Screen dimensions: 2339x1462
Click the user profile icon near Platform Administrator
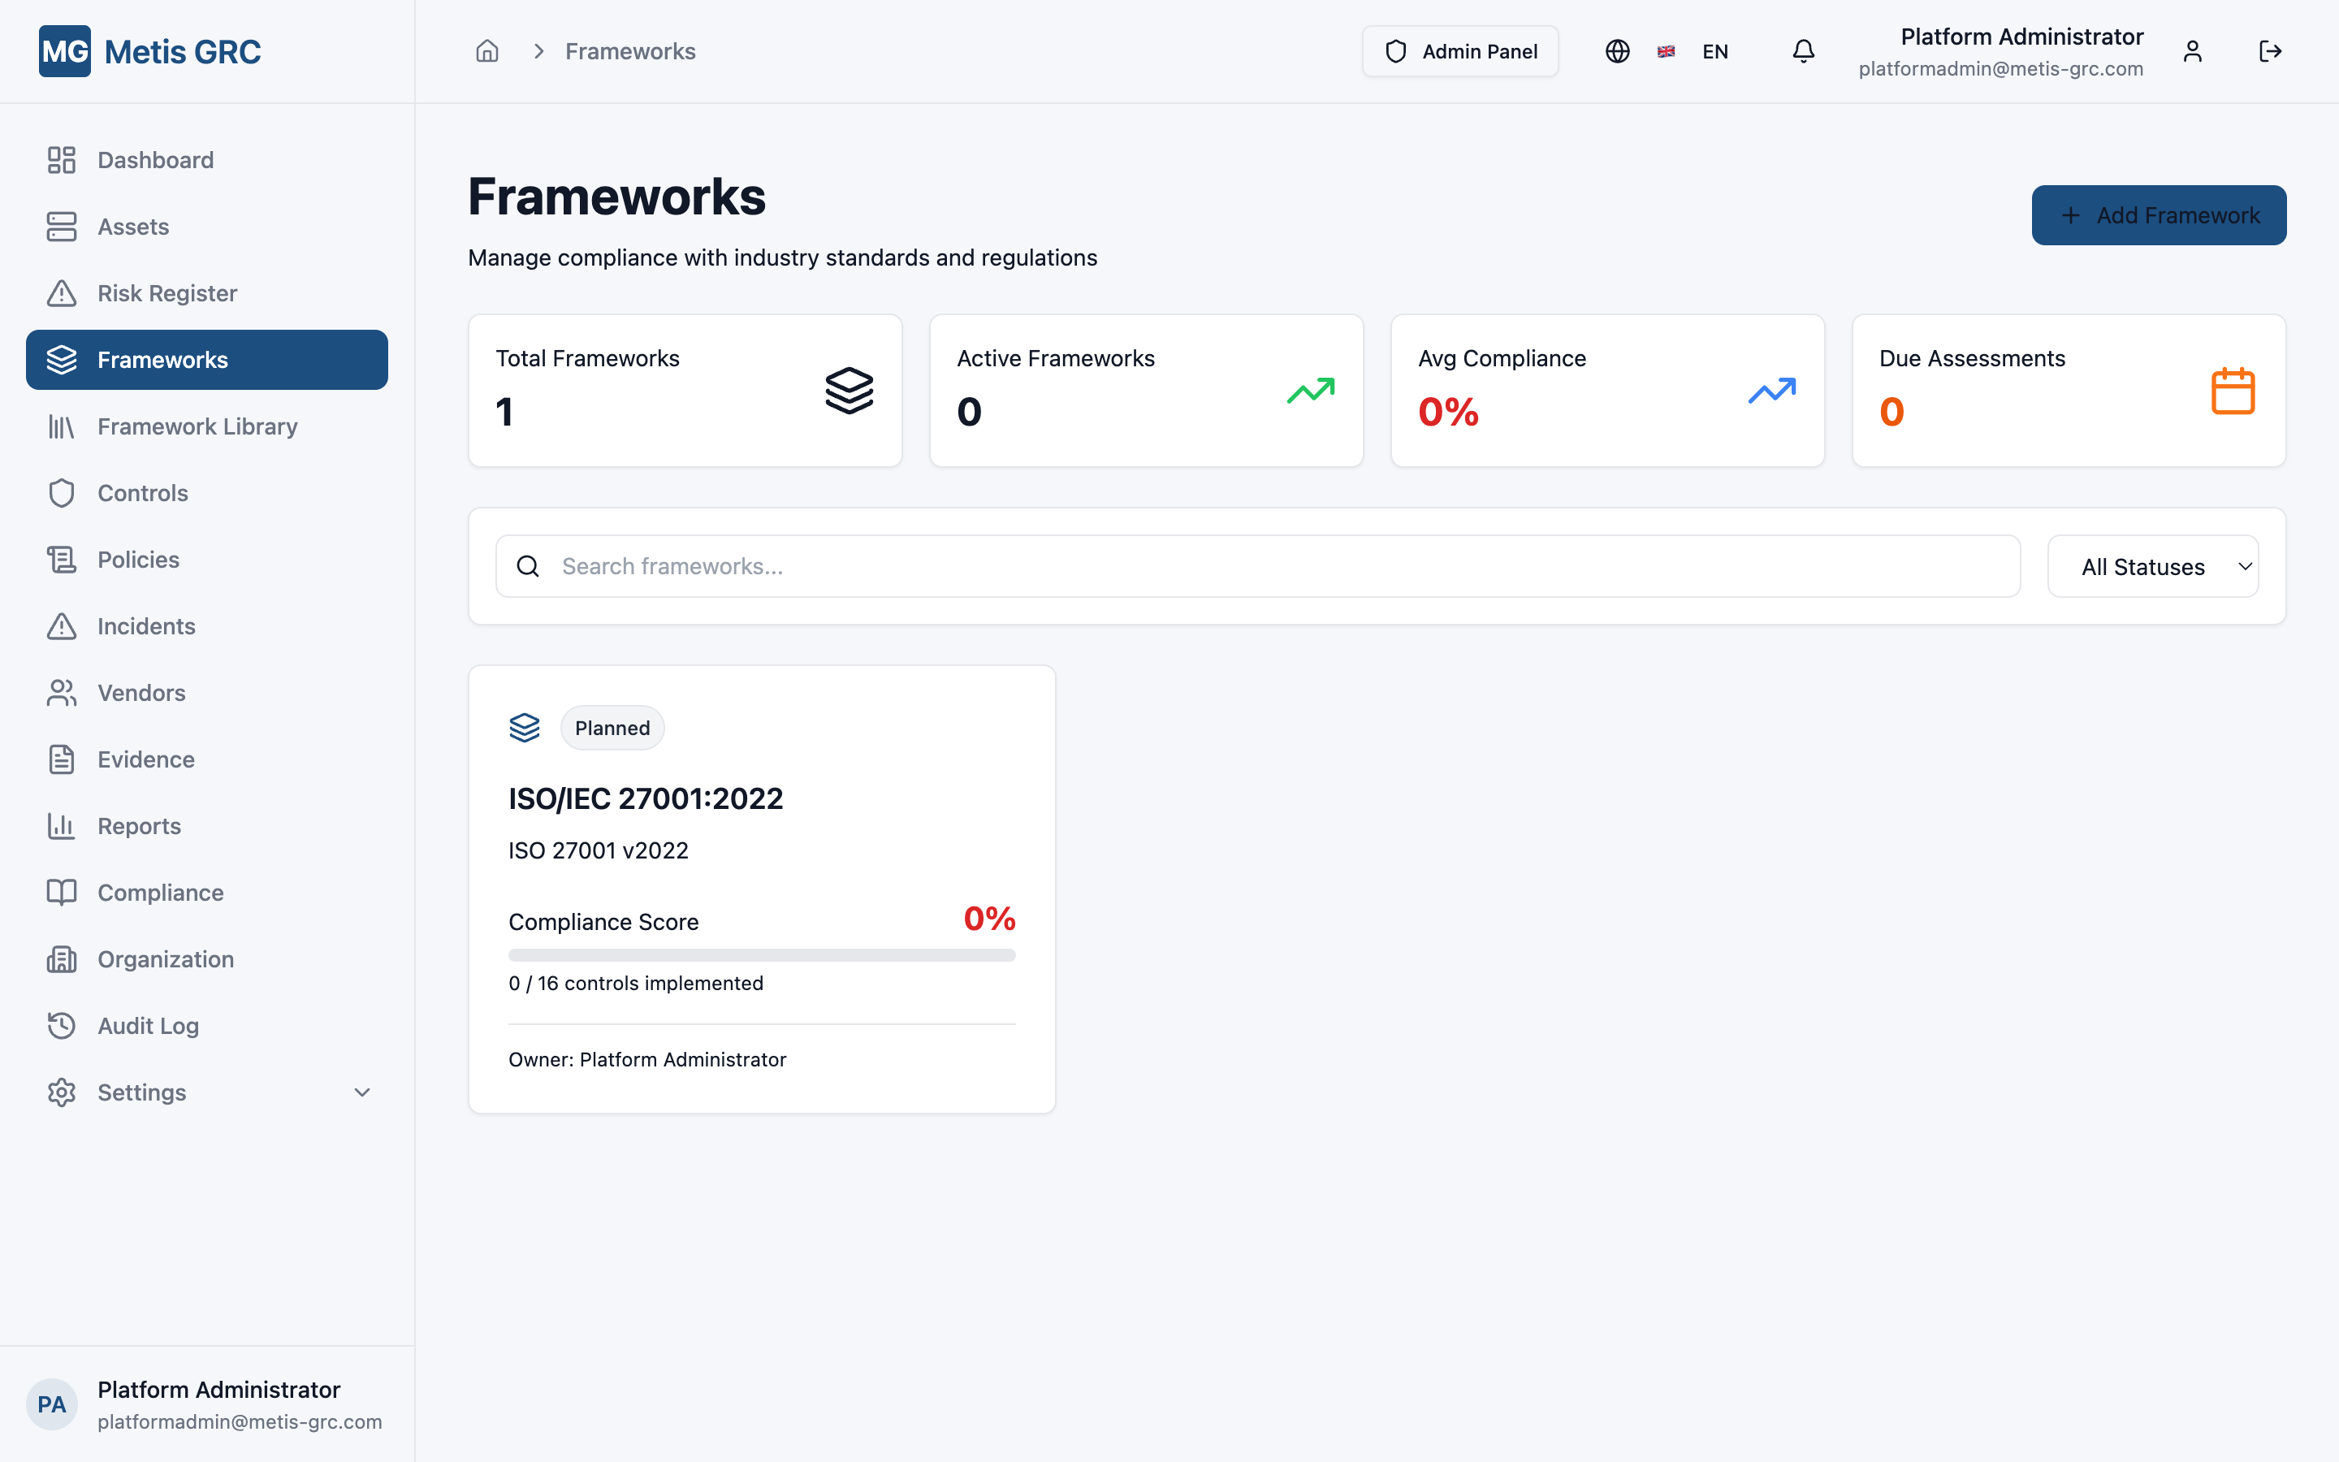(2192, 50)
